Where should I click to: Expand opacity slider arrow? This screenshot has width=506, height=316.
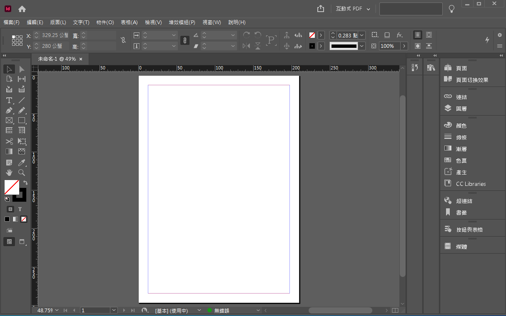(404, 46)
